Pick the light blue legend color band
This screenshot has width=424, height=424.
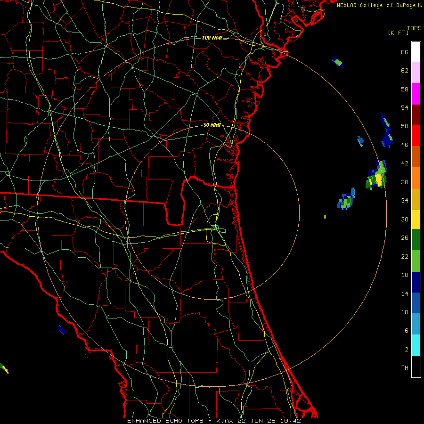pos(416,324)
